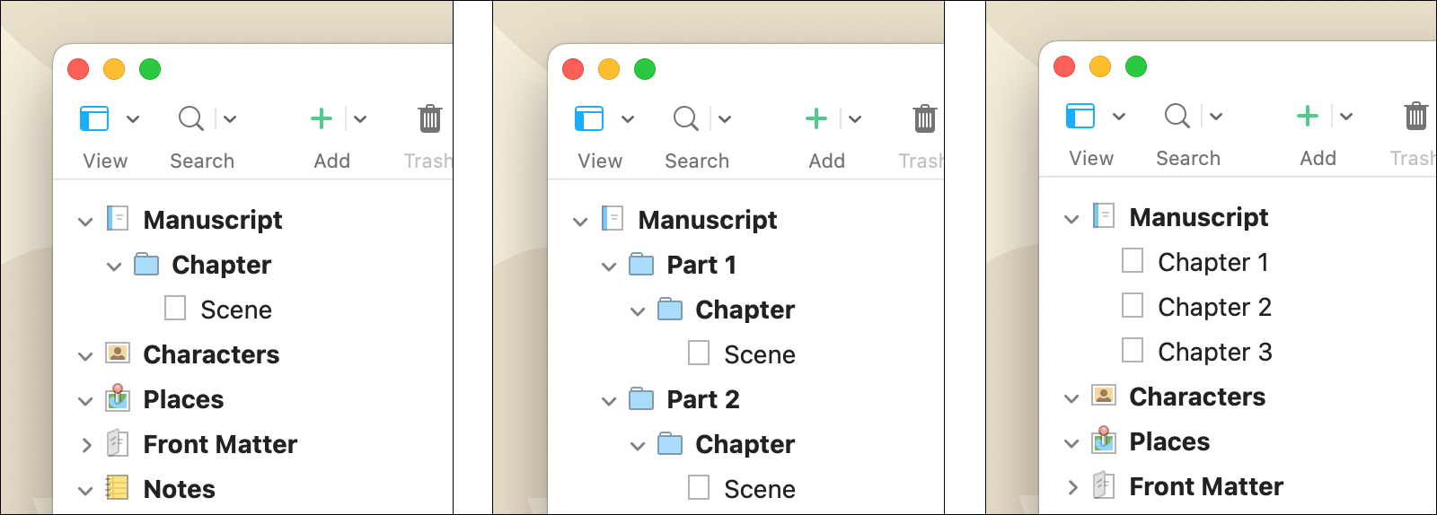
Task: Click Characters icon in window listing Chapter 2
Action: tap(1103, 396)
